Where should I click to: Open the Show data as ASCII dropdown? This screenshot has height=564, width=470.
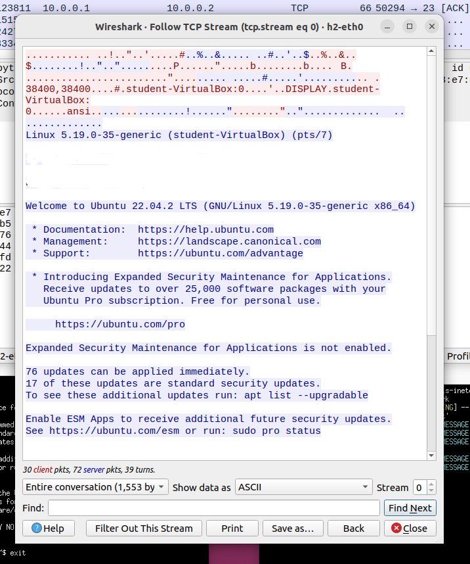click(304, 487)
